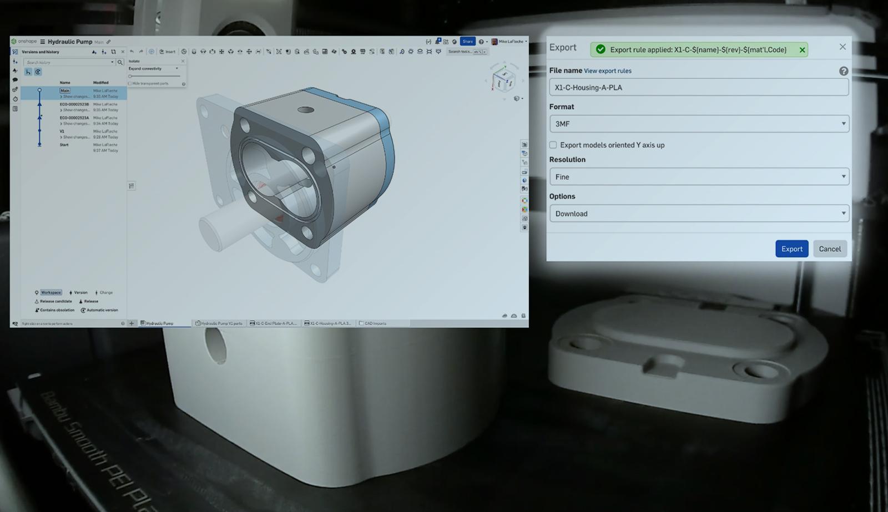Click the view cube orientation widget
The image size is (888, 512).
pos(503,81)
